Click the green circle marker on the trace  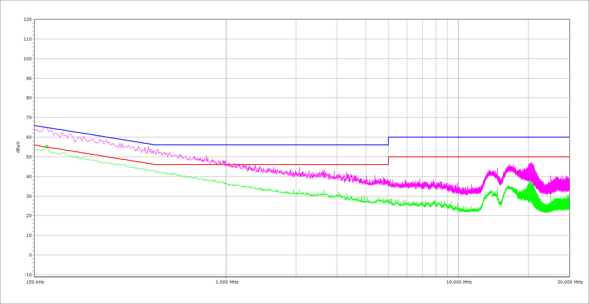point(47,147)
